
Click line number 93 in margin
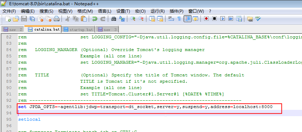coord(9,107)
